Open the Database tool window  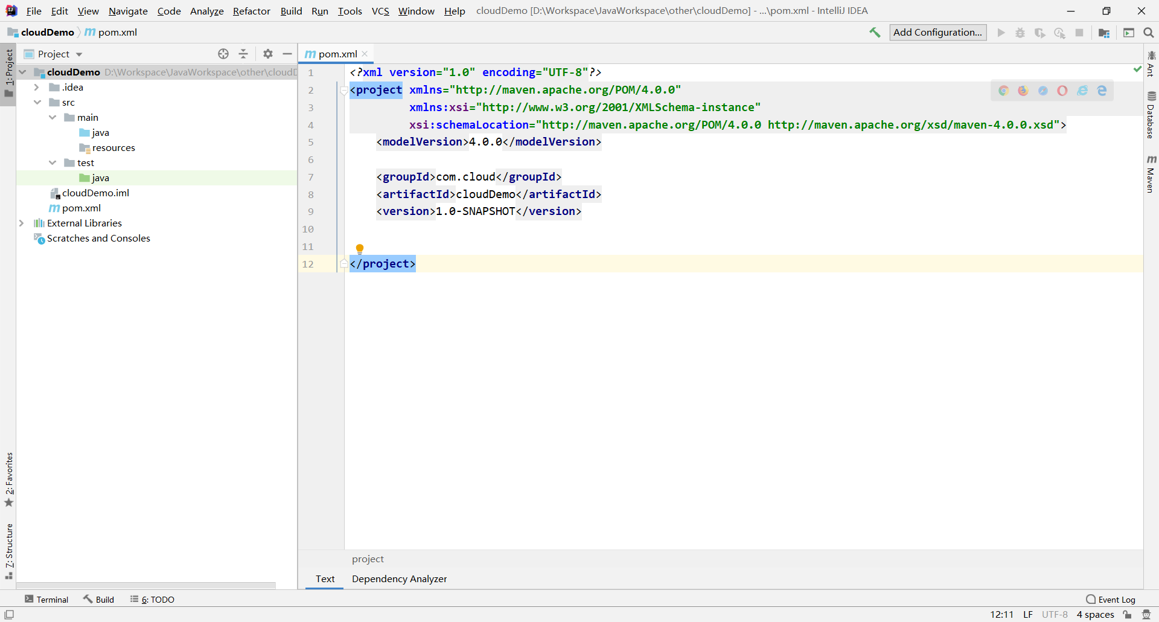[x=1151, y=115]
